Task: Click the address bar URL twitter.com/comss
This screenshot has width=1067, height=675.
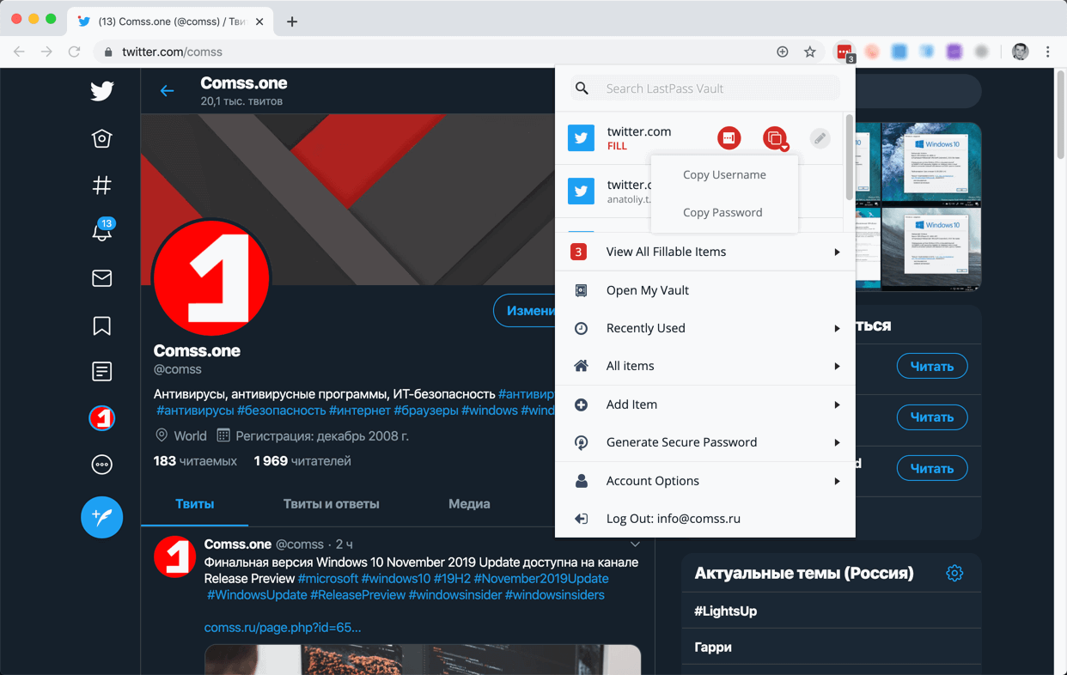Action: 172,52
